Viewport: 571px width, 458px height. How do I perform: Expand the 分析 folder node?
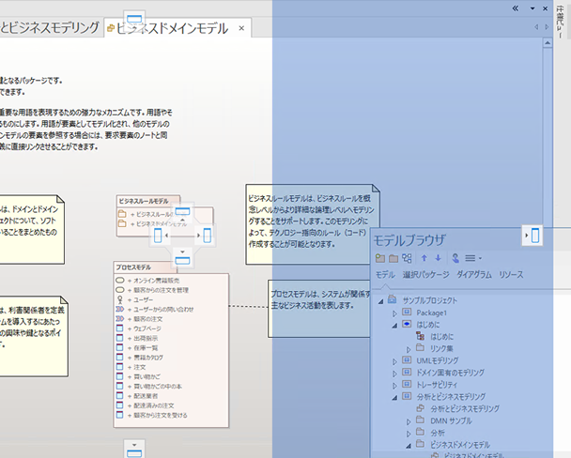tap(409, 434)
